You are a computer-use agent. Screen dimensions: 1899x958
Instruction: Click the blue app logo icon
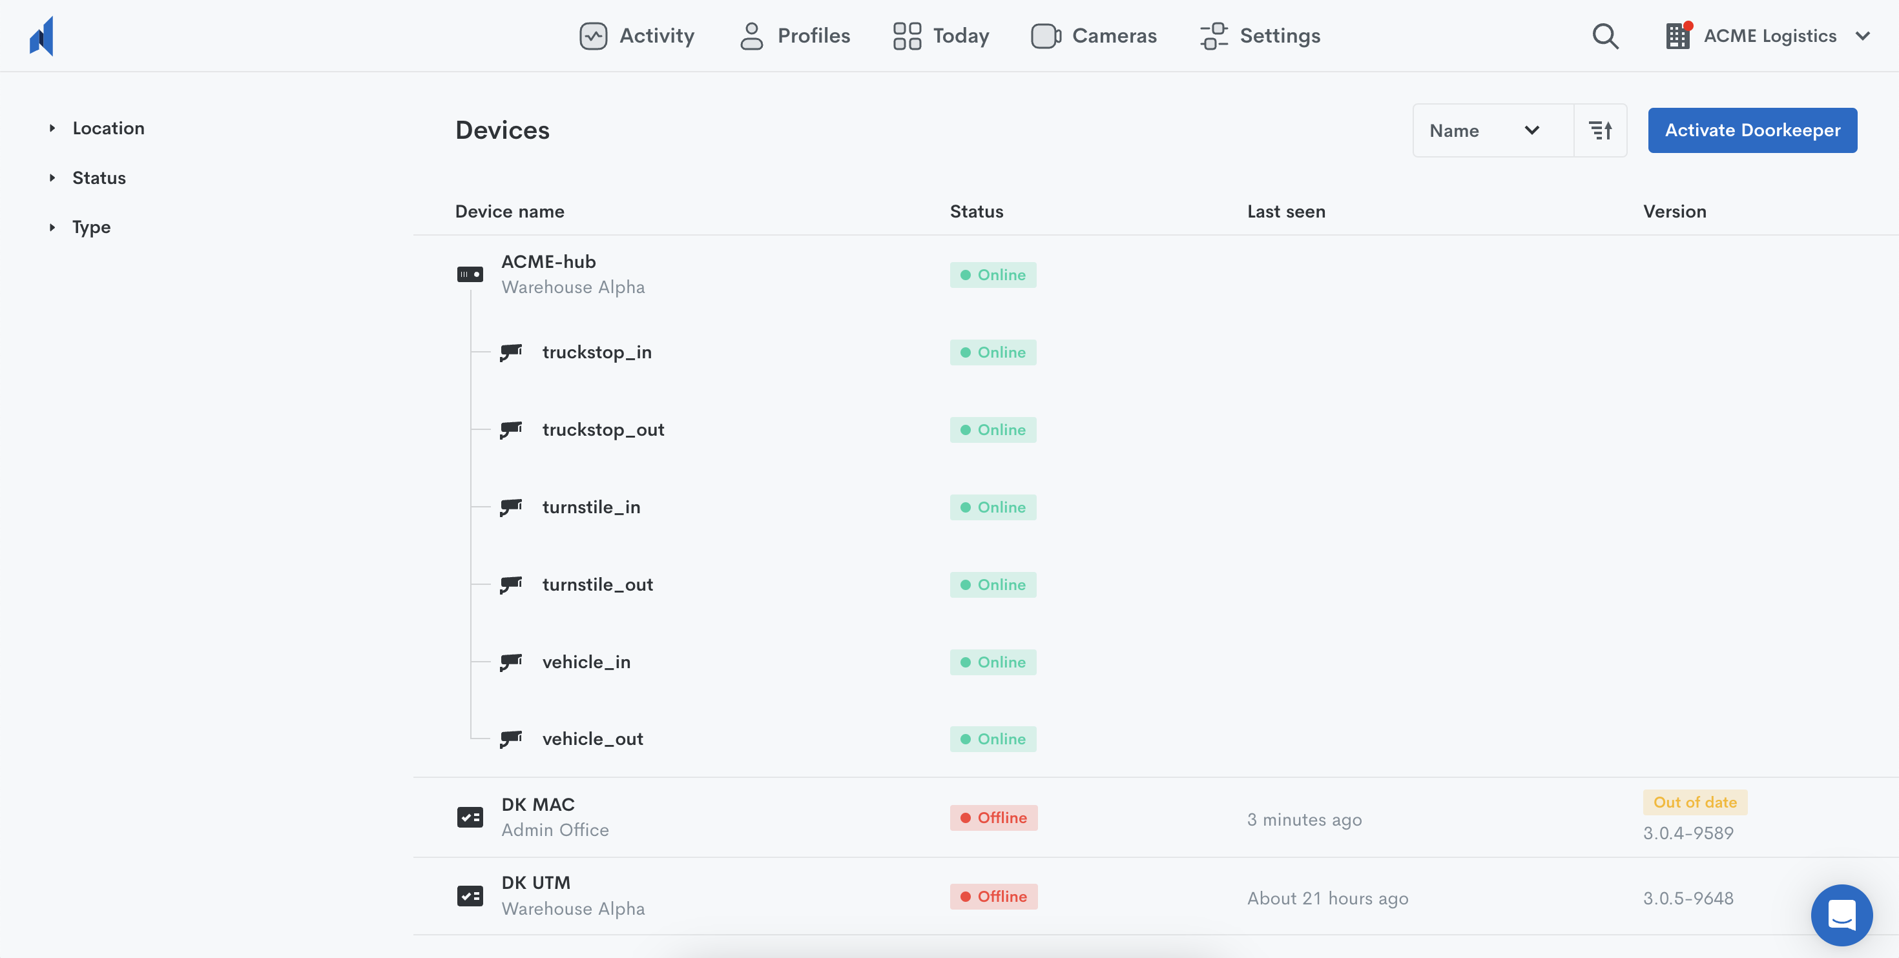click(41, 36)
